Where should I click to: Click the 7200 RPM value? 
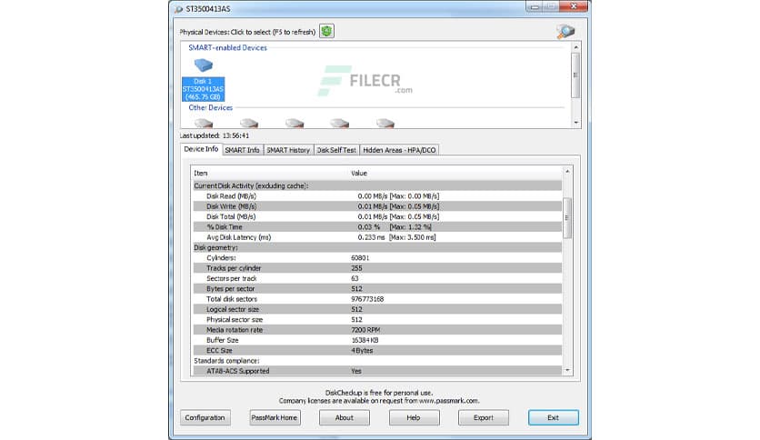[365, 330]
